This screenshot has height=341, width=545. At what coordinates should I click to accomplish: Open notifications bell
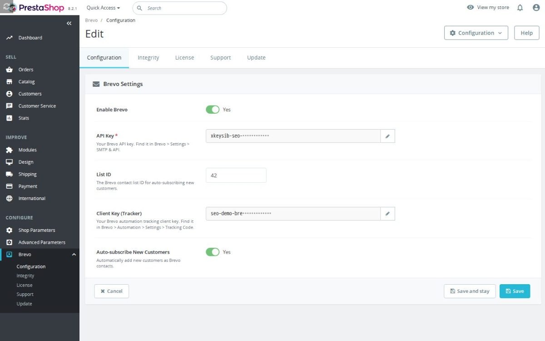click(520, 8)
